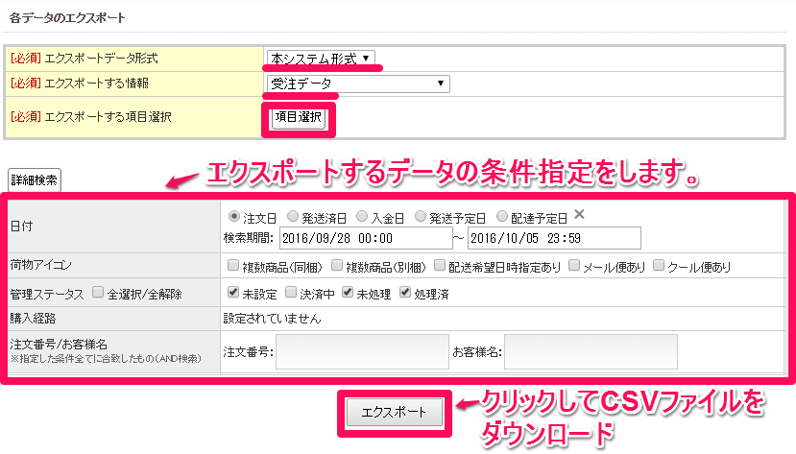Click the 管理ステータス label
Viewport: 796px width, 454px height.
click(47, 295)
